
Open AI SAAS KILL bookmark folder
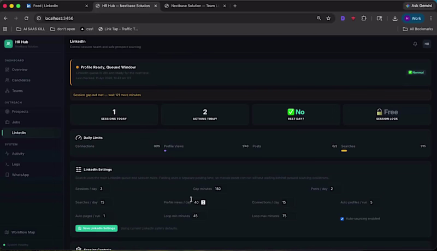click(x=31, y=29)
